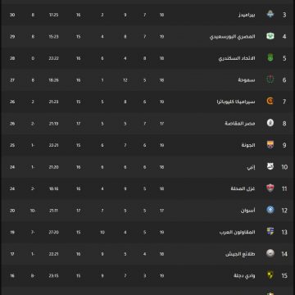Click El Gouna club crest

click(x=270, y=145)
